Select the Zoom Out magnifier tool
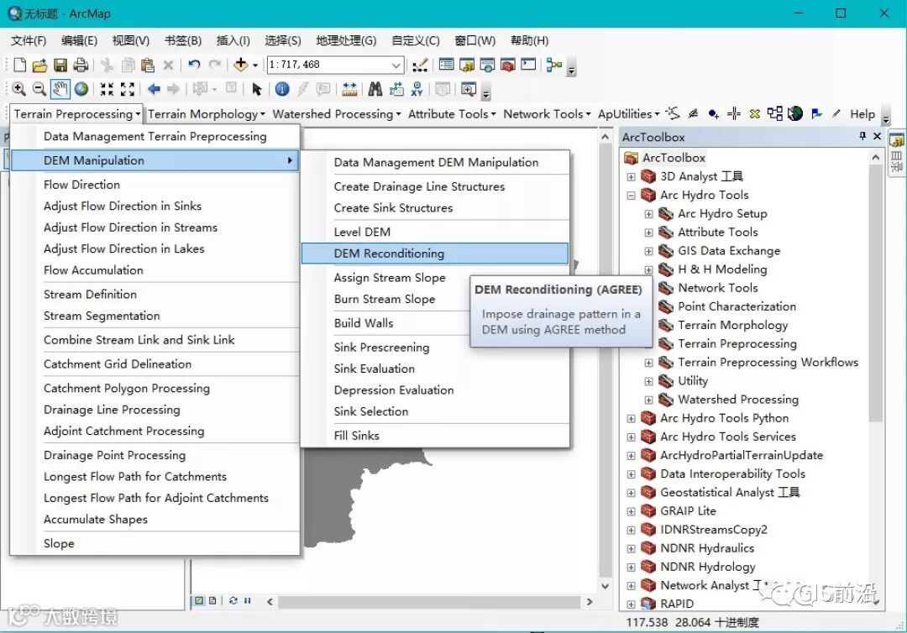Image resolution: width=907 pixels, height=633 pixels. point(39,89)
